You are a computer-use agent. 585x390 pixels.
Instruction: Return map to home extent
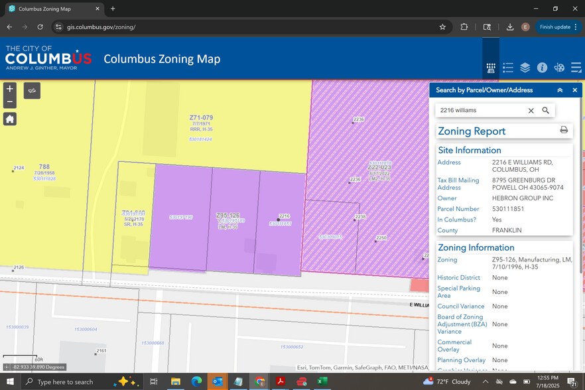[x=10, y=119]
